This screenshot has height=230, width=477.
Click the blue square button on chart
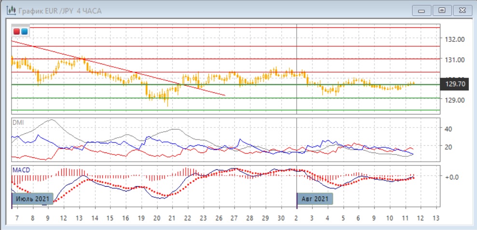pyautogui.click(x=25, y=32)
